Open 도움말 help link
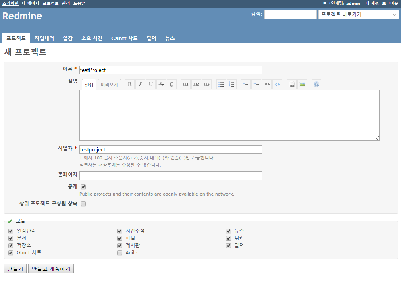Viewport: 401px width, 281px height. tap(79, 3)
